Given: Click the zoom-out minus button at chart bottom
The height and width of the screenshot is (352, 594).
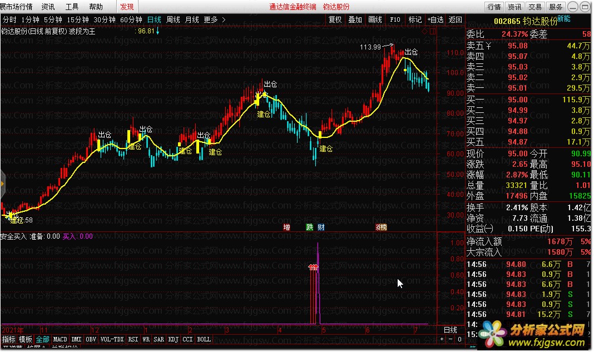Looking at the screenshot, I should [x=451, y=339].
